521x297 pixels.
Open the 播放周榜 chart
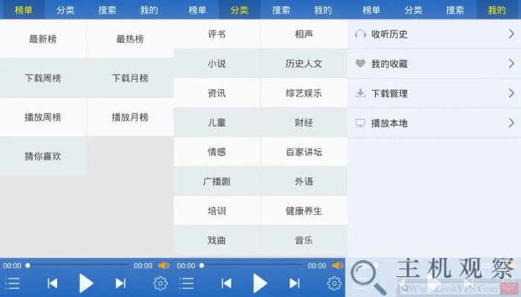[x=43, y=117]
